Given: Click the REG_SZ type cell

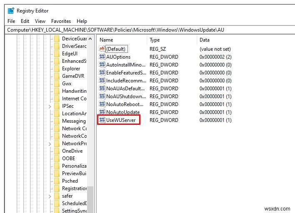Looking at the screenshot, I should pos(157,49).
